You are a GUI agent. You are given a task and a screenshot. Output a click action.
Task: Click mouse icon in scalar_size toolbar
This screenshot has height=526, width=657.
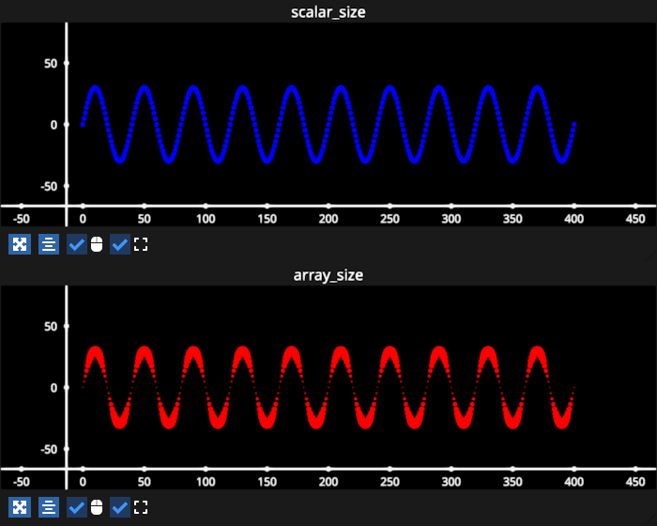click(96, 245)
